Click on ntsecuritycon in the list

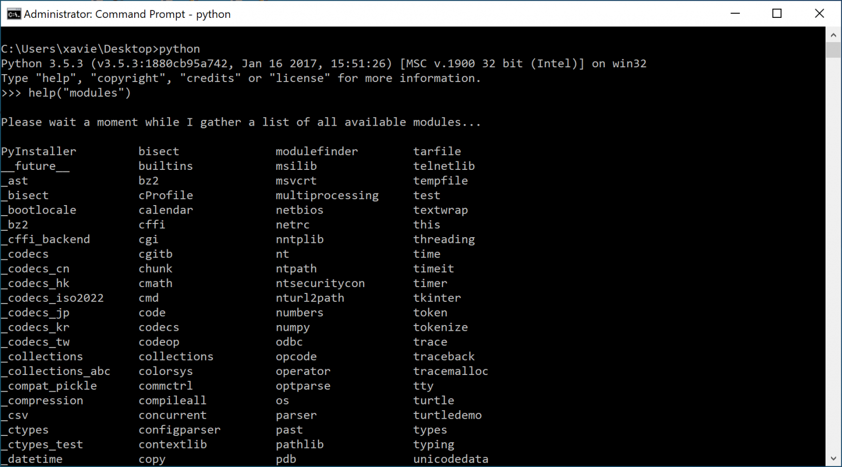click(320, 283)
